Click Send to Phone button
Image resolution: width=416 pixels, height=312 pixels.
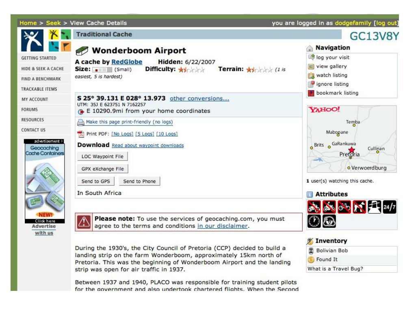tap(140, 182)
